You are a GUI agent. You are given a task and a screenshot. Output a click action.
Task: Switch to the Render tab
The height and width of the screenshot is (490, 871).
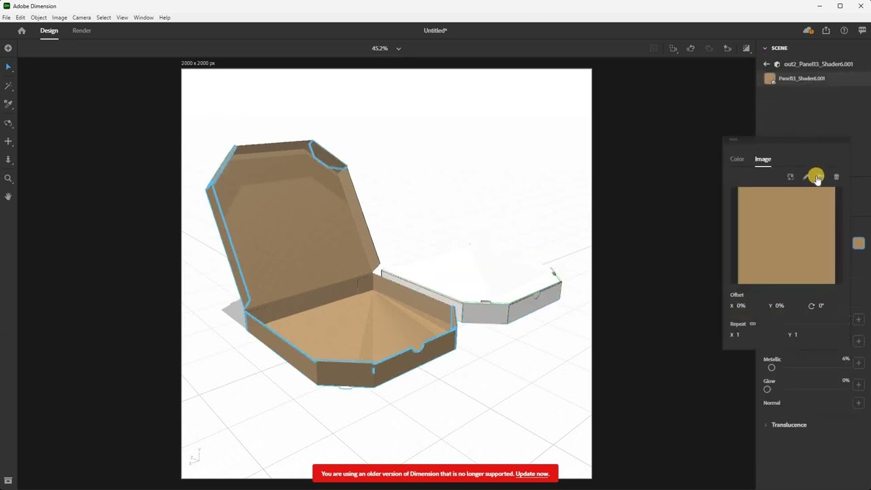82,31
